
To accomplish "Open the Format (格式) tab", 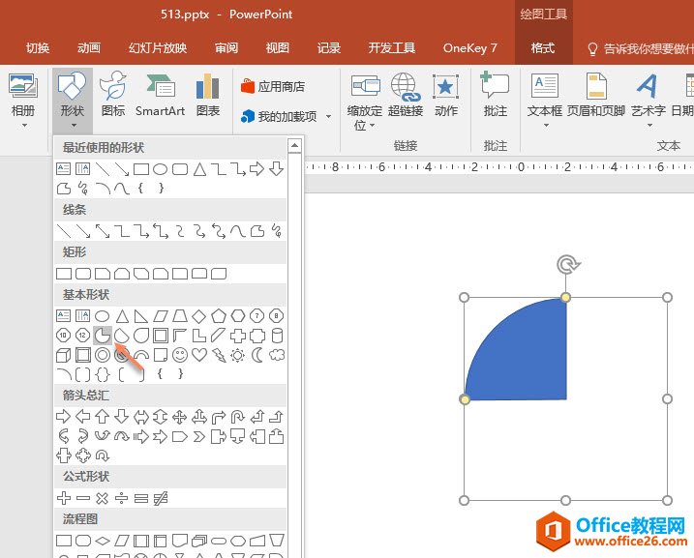I will point(543,47).
